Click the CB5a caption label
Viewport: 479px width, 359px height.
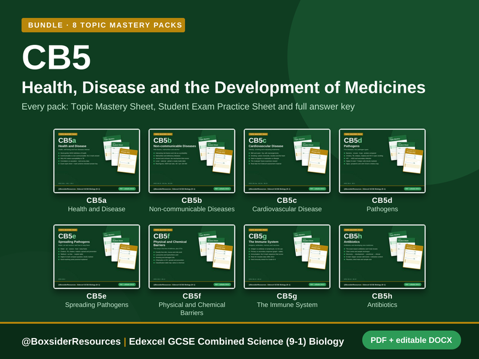[x=96, y=200]
